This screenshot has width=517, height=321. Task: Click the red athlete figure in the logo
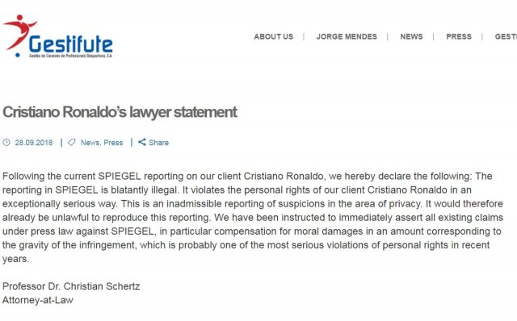tap(19, 32)
